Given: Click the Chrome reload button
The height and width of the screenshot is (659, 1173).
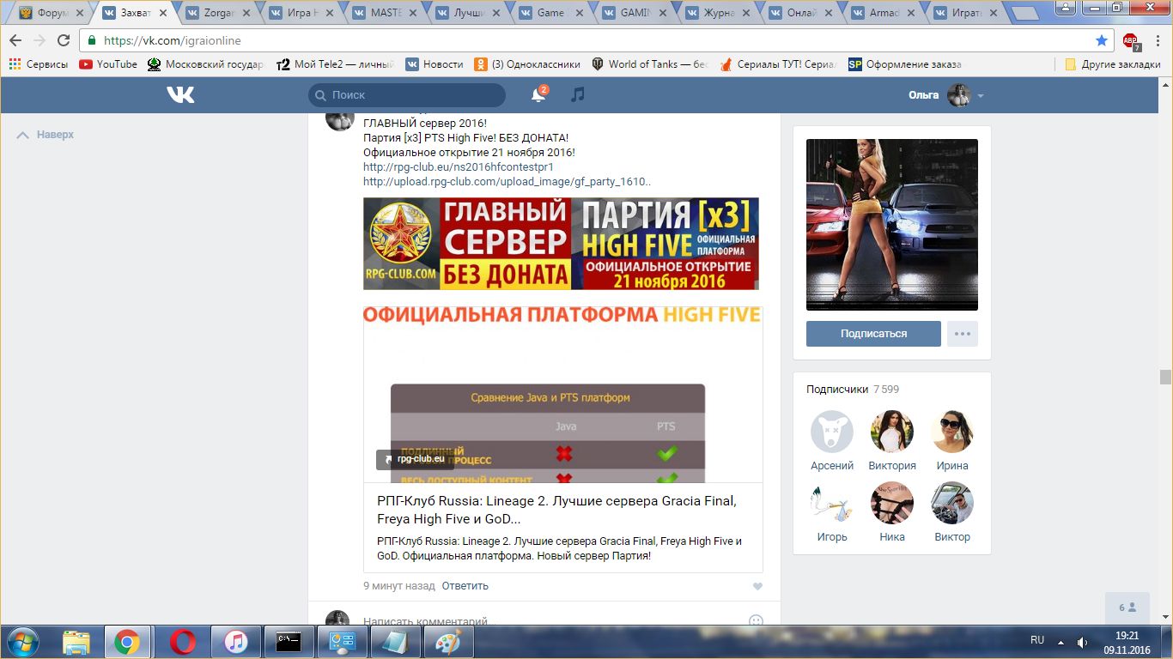Looking at the screenshot, I should click(x=64, y=40).
